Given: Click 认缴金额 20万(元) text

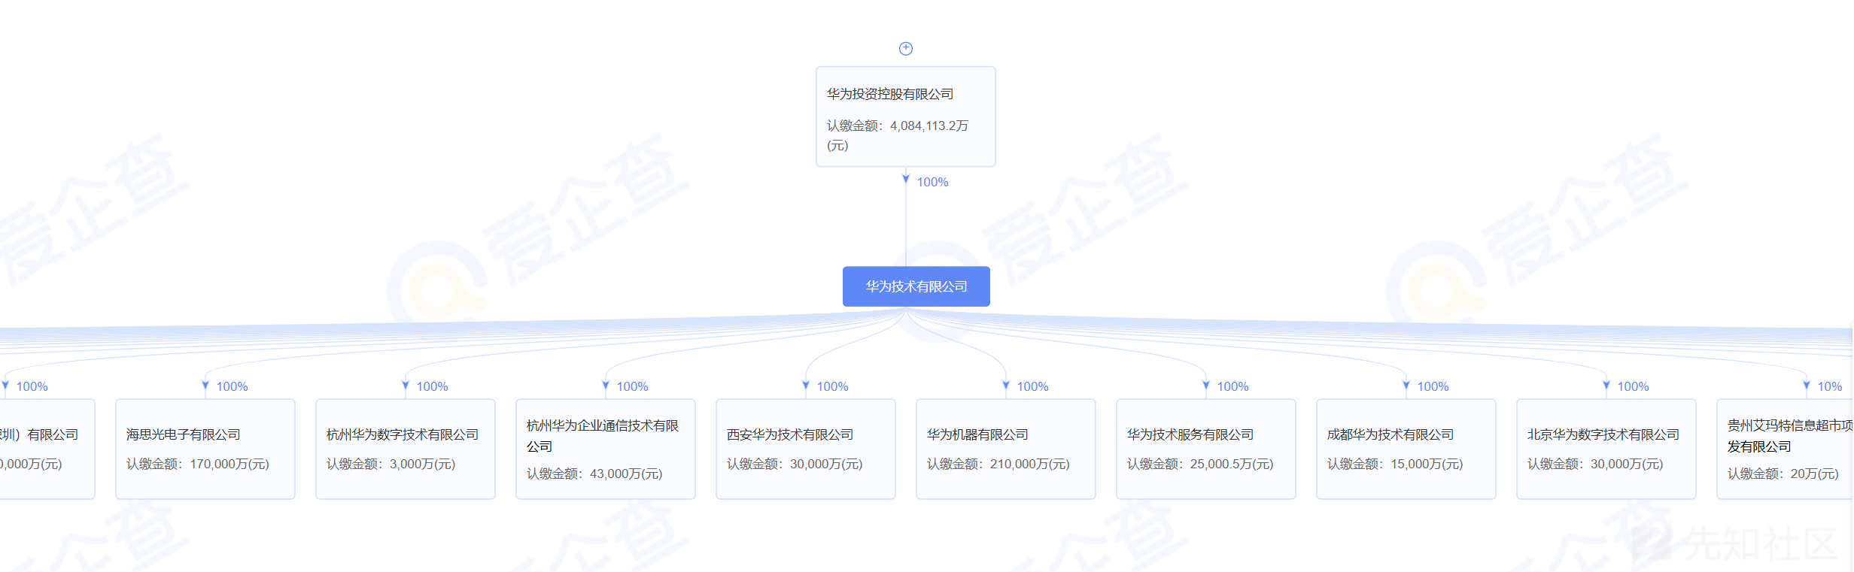Looking at the screenshot, I should (1783, 474).
